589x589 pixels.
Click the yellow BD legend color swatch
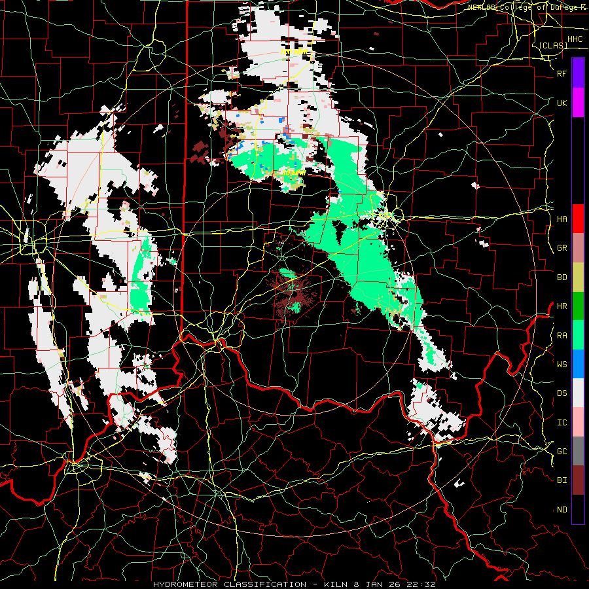578,277
